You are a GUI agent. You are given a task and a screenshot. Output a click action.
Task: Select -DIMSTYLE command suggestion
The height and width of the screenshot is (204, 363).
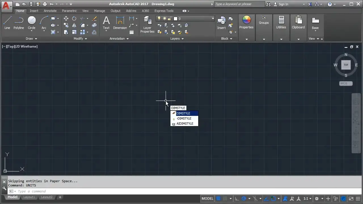tap(184, 118)
